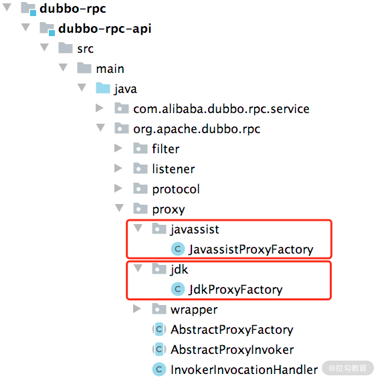Select the jdk package label
The image size is (380, 380).
179,269
